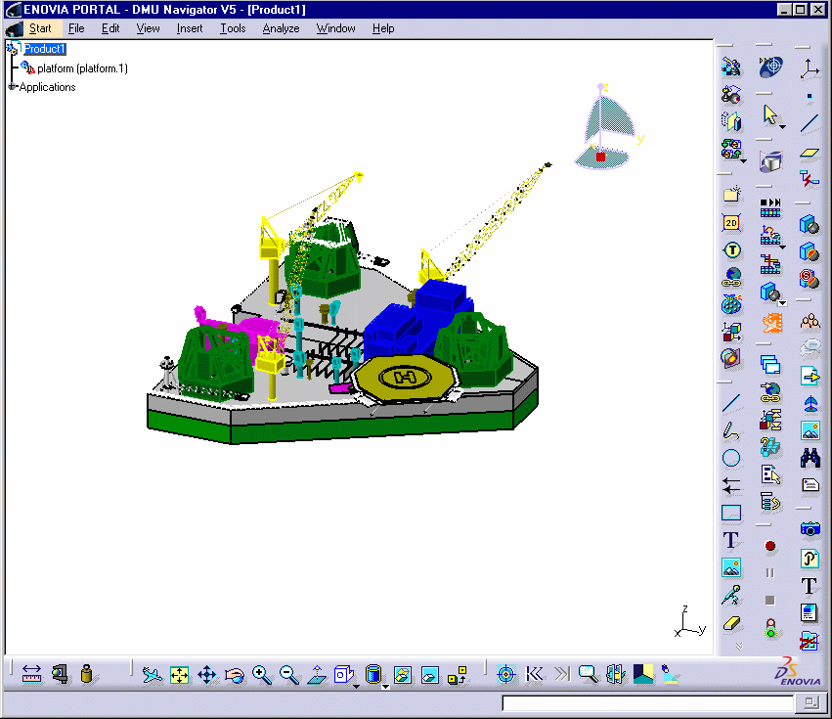Select Product1 in the specification tree

45,49
